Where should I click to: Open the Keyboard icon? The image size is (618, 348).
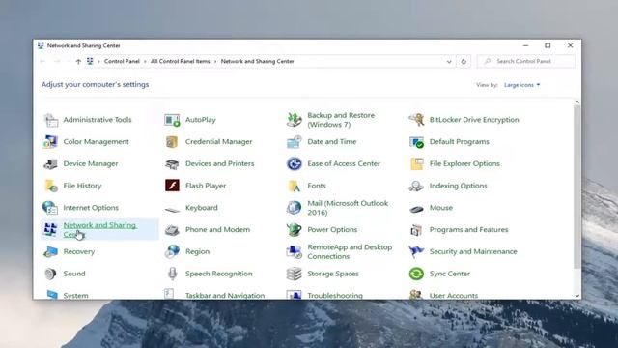172,209
